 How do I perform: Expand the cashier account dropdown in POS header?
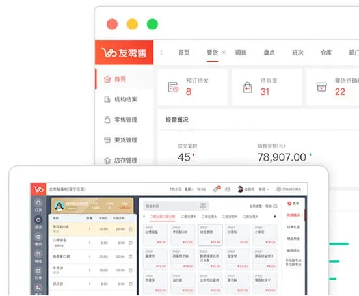264,189
